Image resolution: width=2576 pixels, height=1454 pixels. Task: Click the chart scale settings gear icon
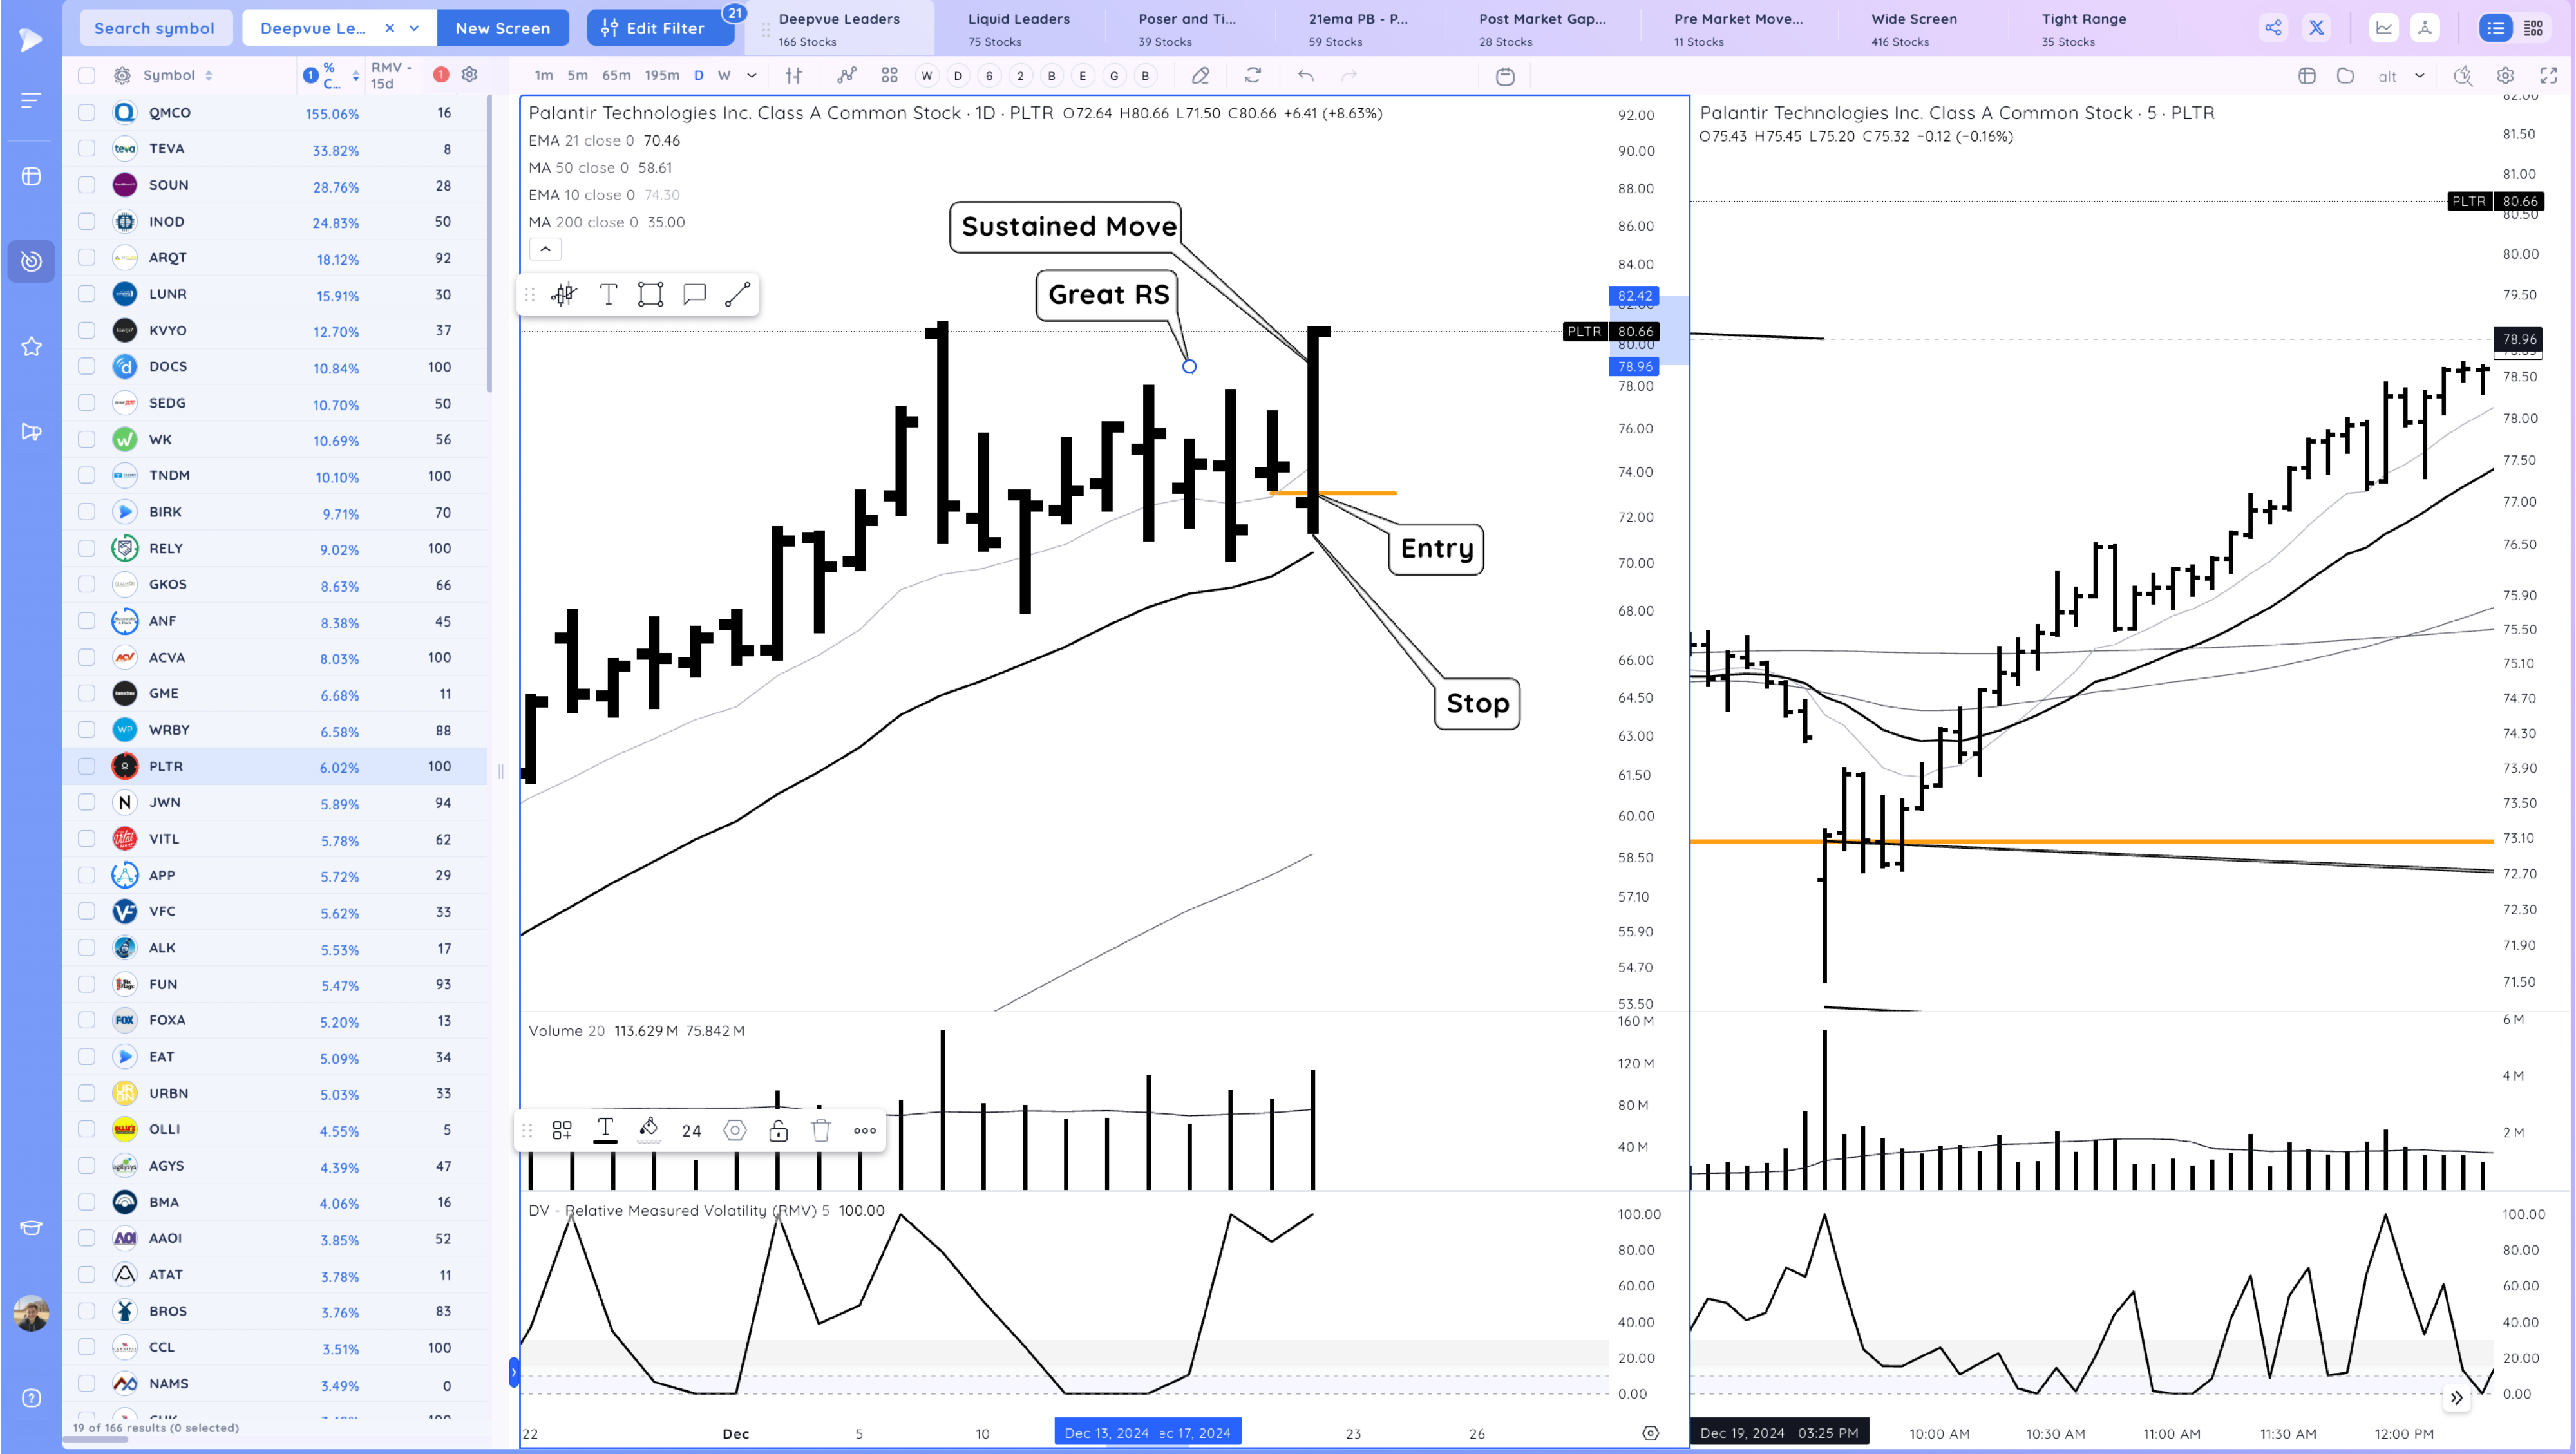click(1650, 1433)
